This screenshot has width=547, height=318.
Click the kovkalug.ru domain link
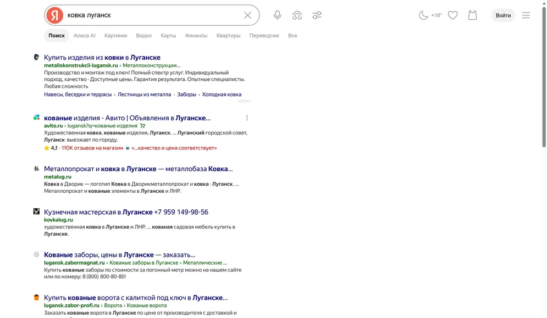pos(58,220)
